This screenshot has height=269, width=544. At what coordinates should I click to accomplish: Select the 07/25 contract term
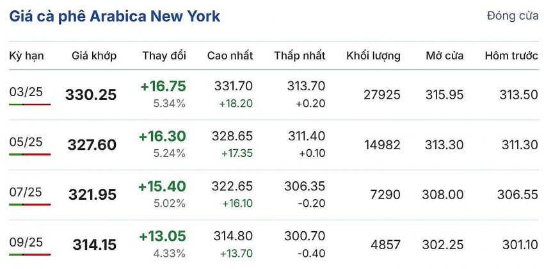click(26, 192)
